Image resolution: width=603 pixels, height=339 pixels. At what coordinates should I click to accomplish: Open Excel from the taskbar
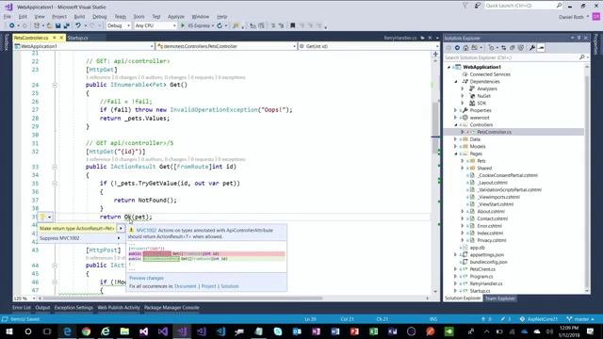[x=373, y=331]
